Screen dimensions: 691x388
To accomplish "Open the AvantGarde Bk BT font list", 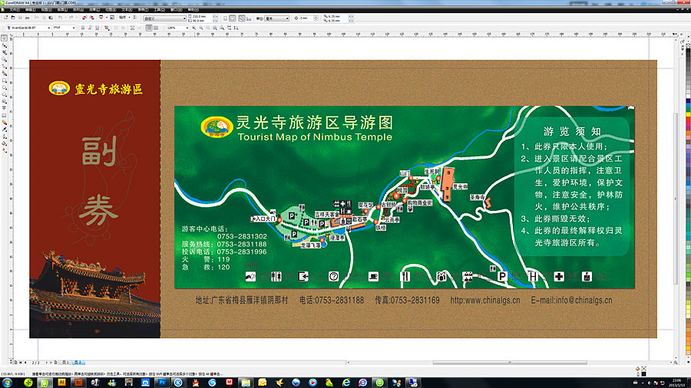I will (x=48, y=28).
